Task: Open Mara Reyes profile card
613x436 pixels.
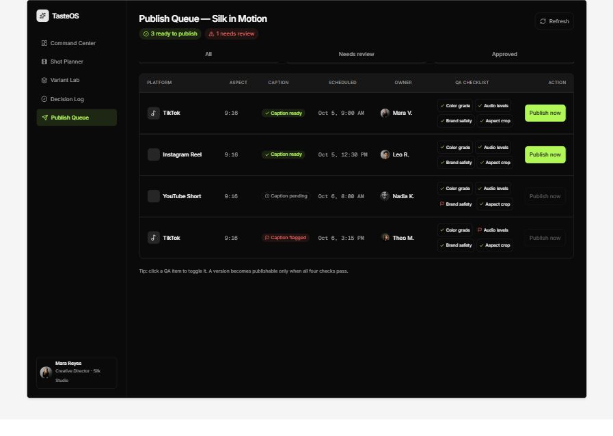Action: (x=77, y=372)
